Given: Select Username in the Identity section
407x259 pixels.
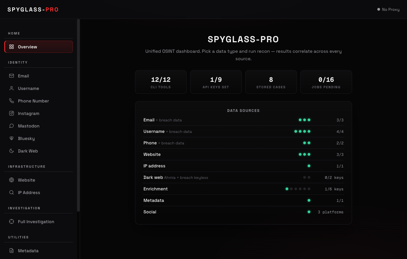Looking at the screenshot, I should click(39, 88).
